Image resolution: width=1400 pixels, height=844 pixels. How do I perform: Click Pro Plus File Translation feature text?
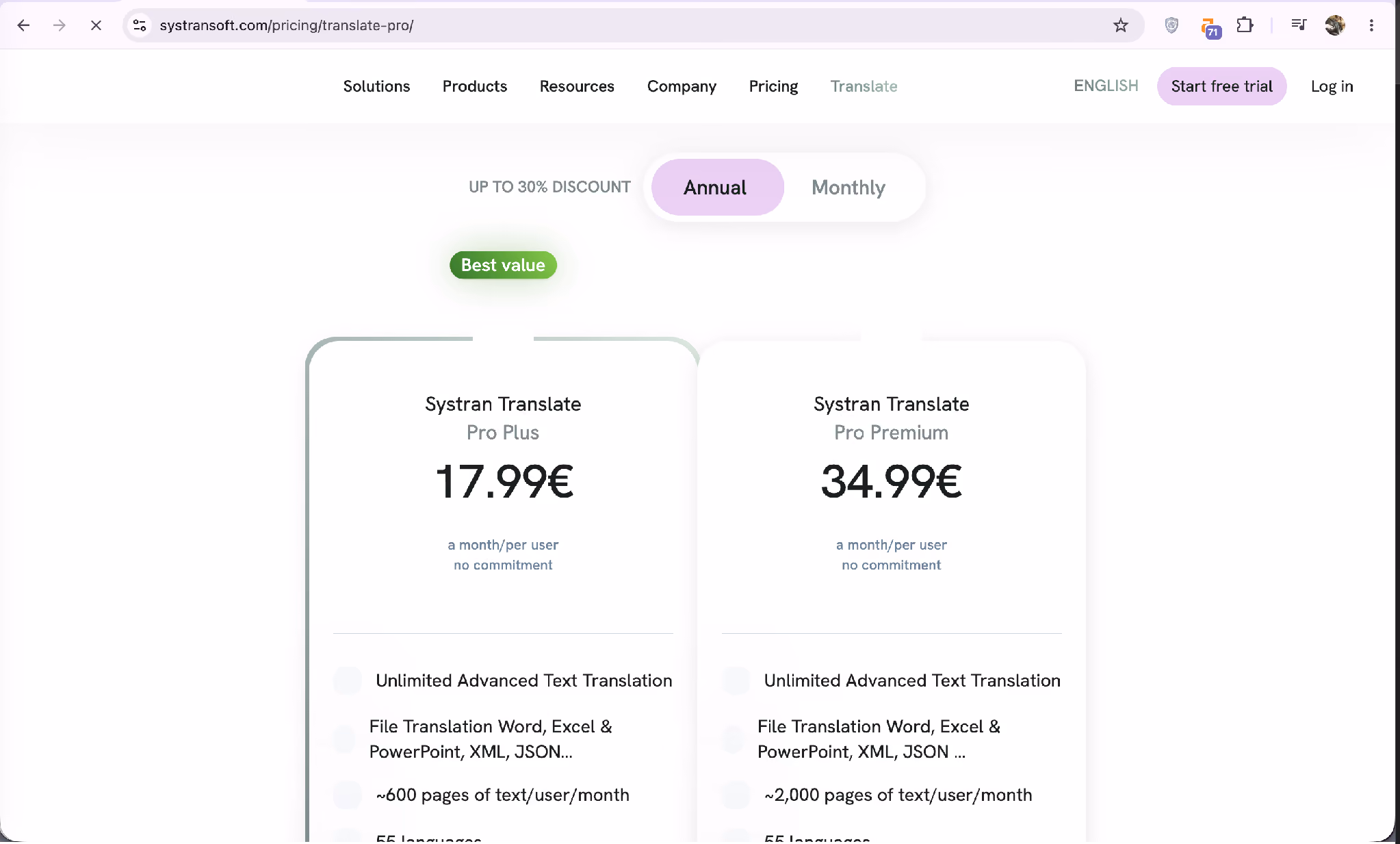click(491, 739)
